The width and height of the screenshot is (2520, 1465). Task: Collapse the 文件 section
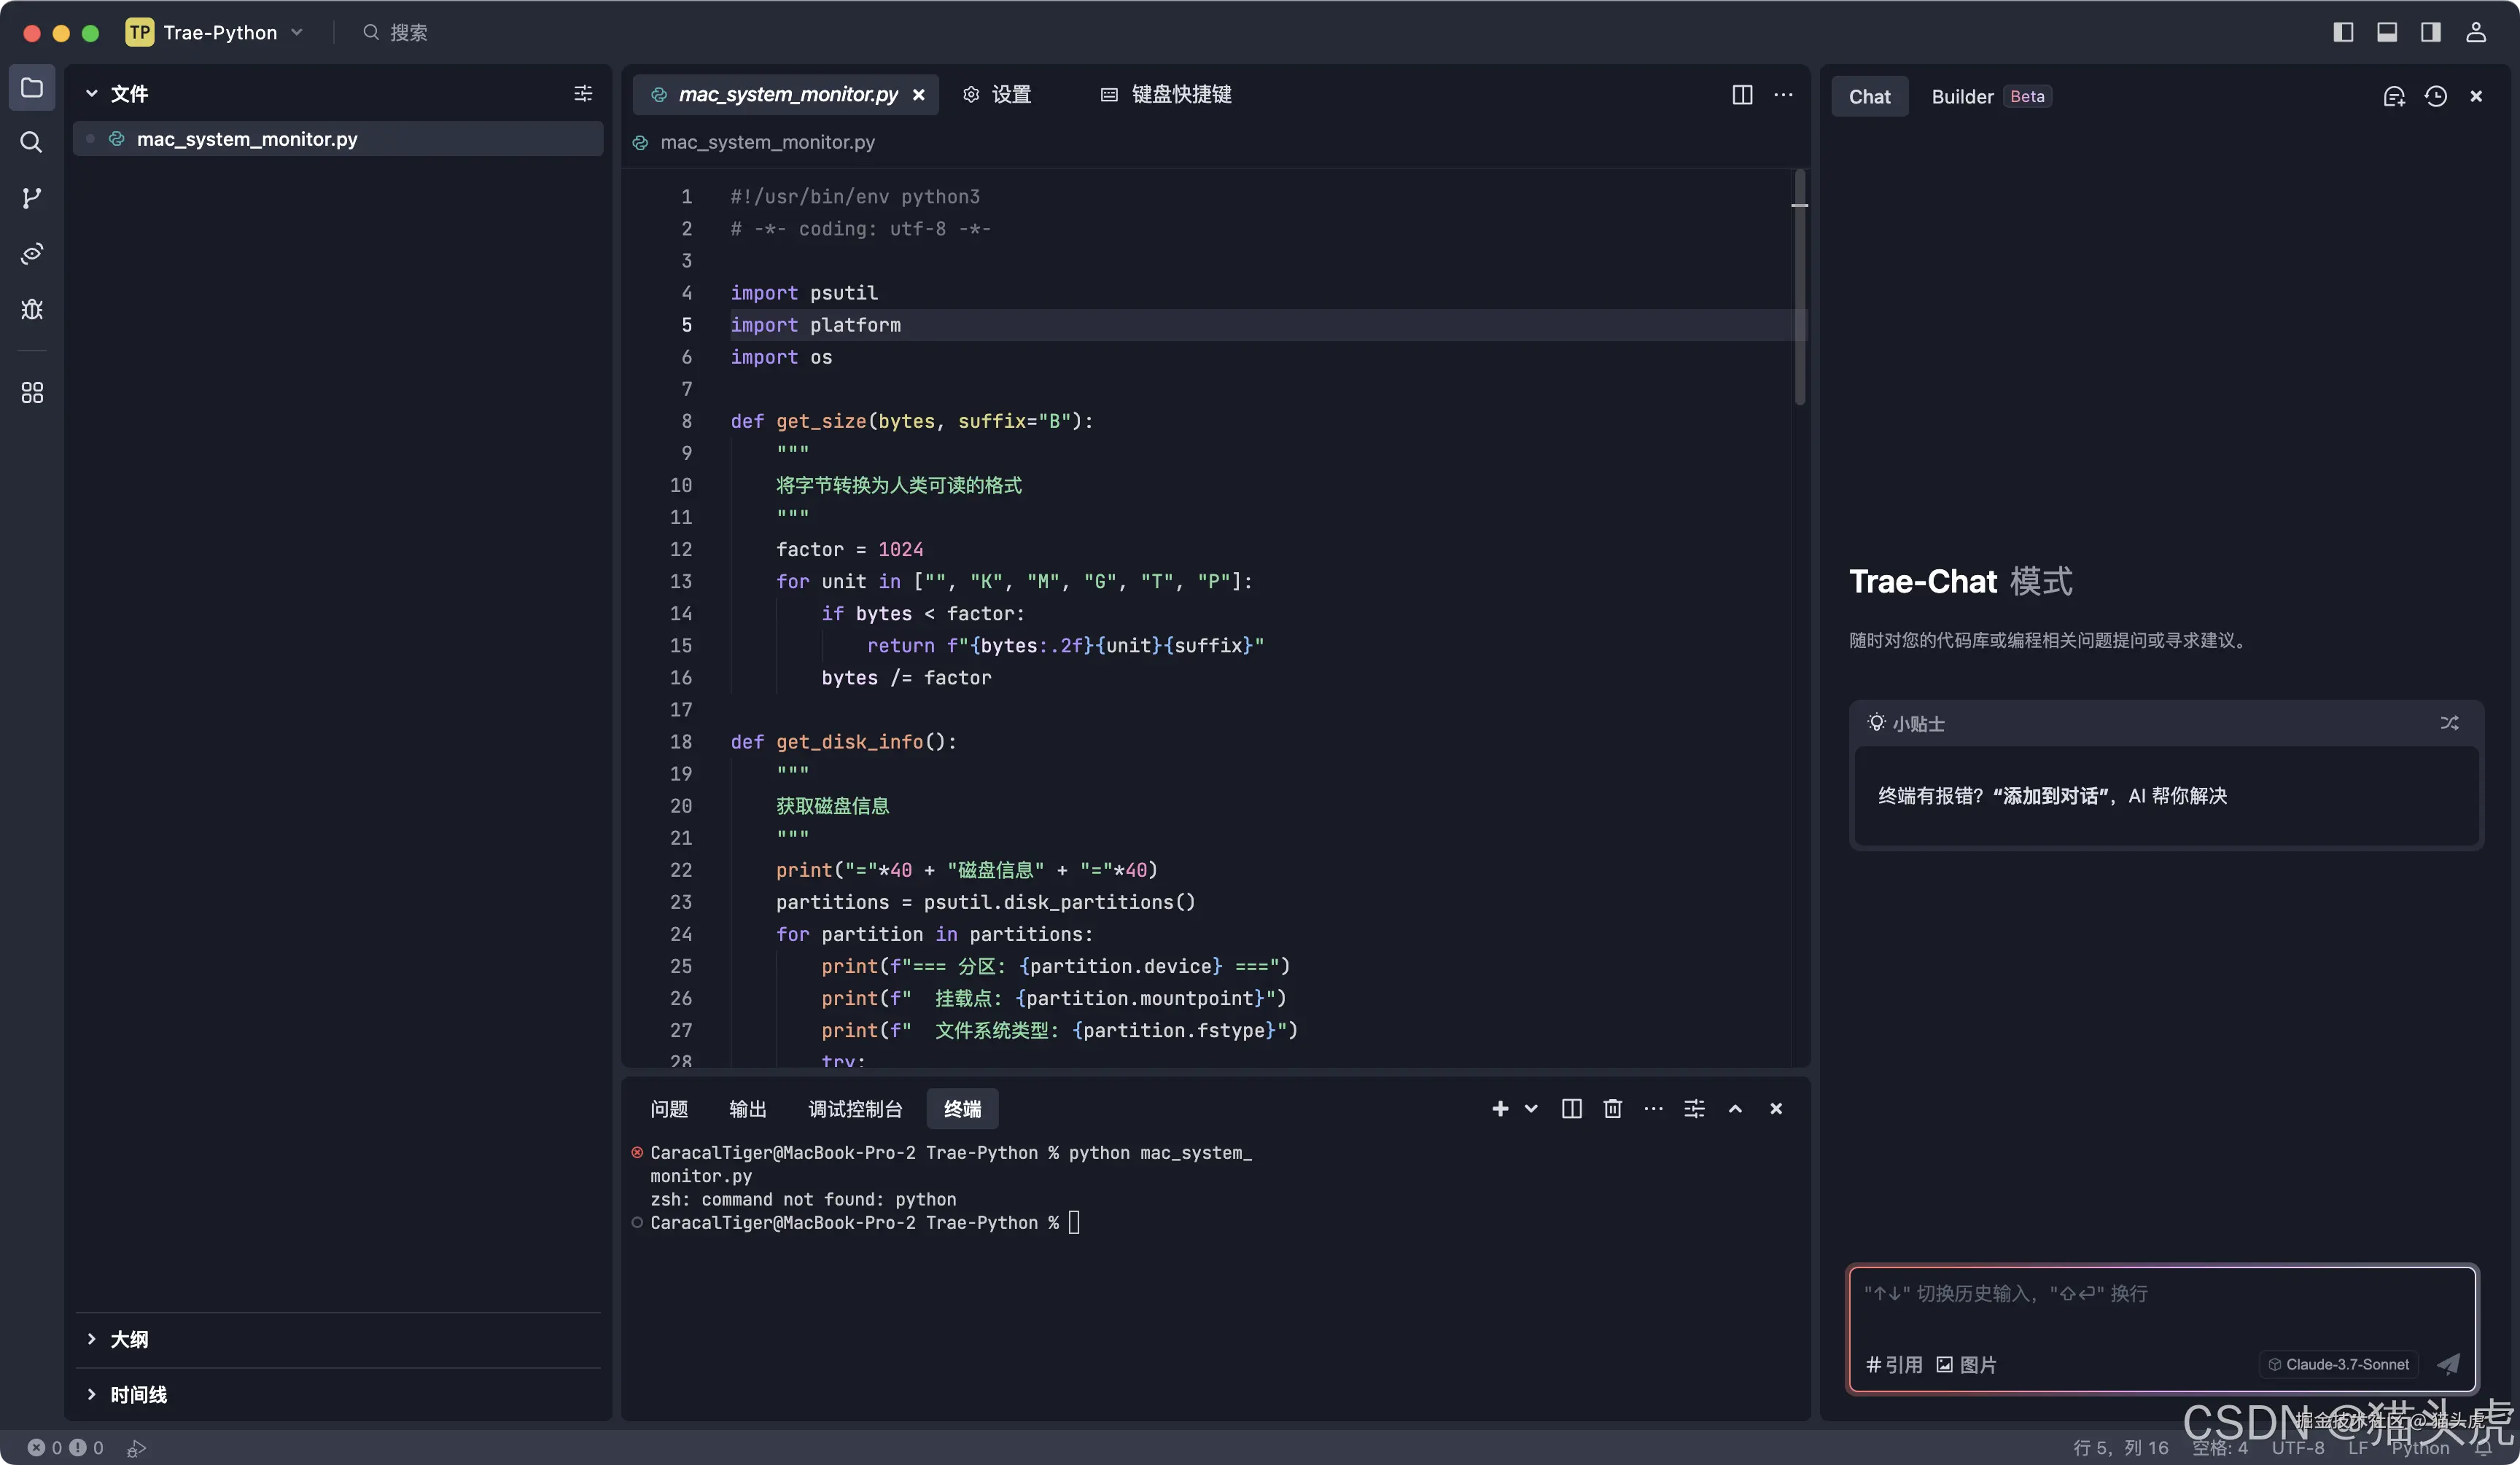pos(91,94)
